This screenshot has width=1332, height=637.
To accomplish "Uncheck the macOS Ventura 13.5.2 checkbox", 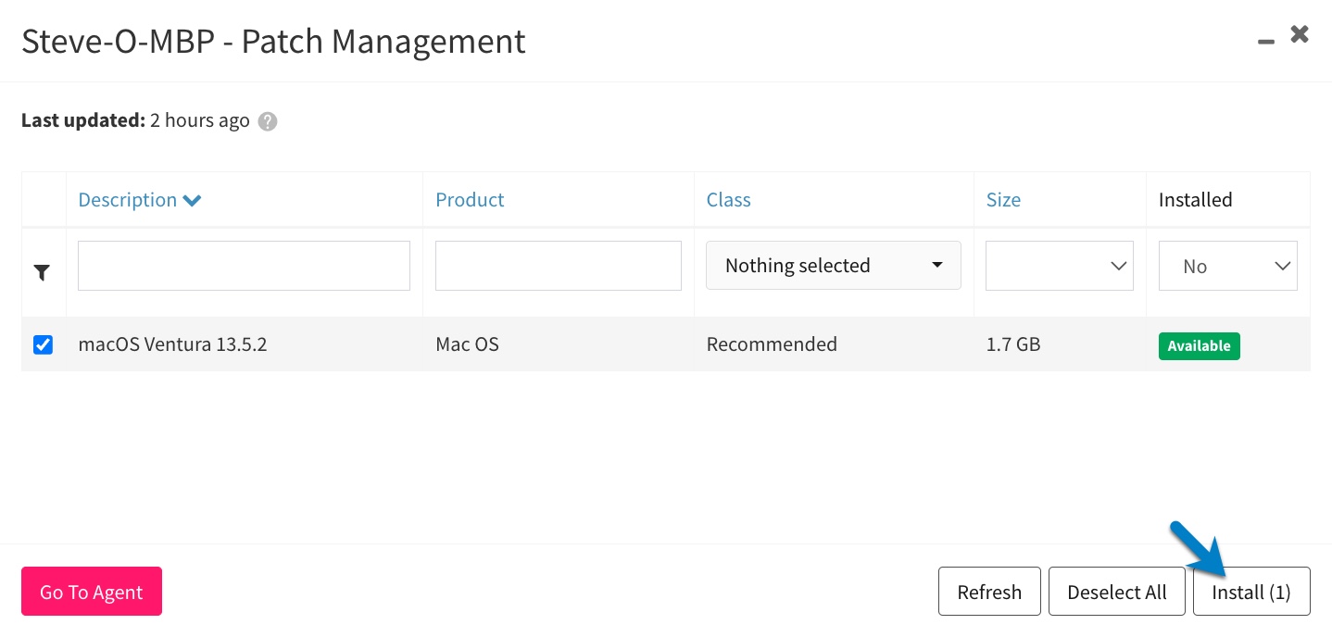I will 43,344.
